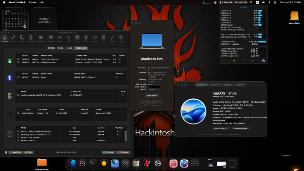Switch to the Serial tab in Hackintool
Viewport: 304px width, 171px height.
point(61,48)
